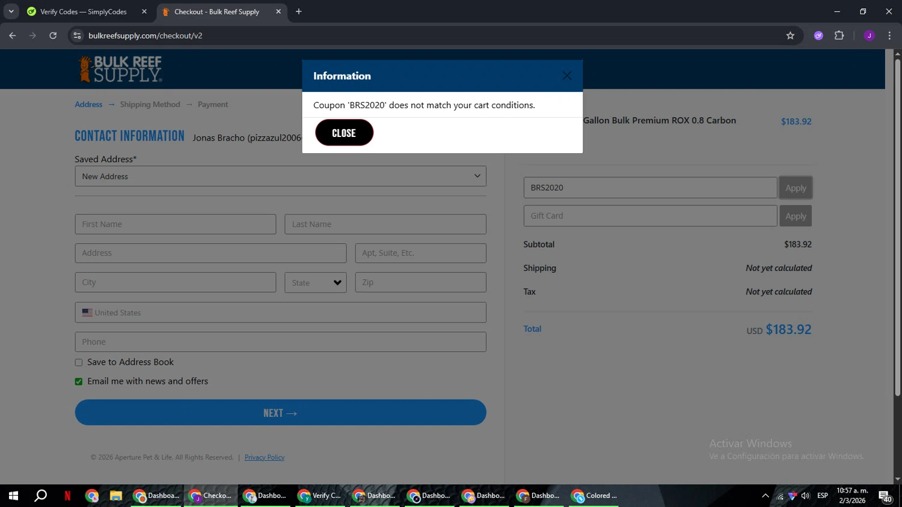This screenshot has height=507, width=902.
Task: Open Windows taskbar search
Action: point(41,496)
